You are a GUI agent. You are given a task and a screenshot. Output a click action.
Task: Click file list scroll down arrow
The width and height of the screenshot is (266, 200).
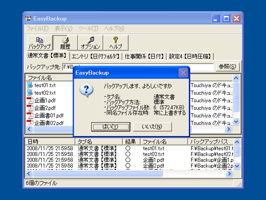click(x=236, y=121)
